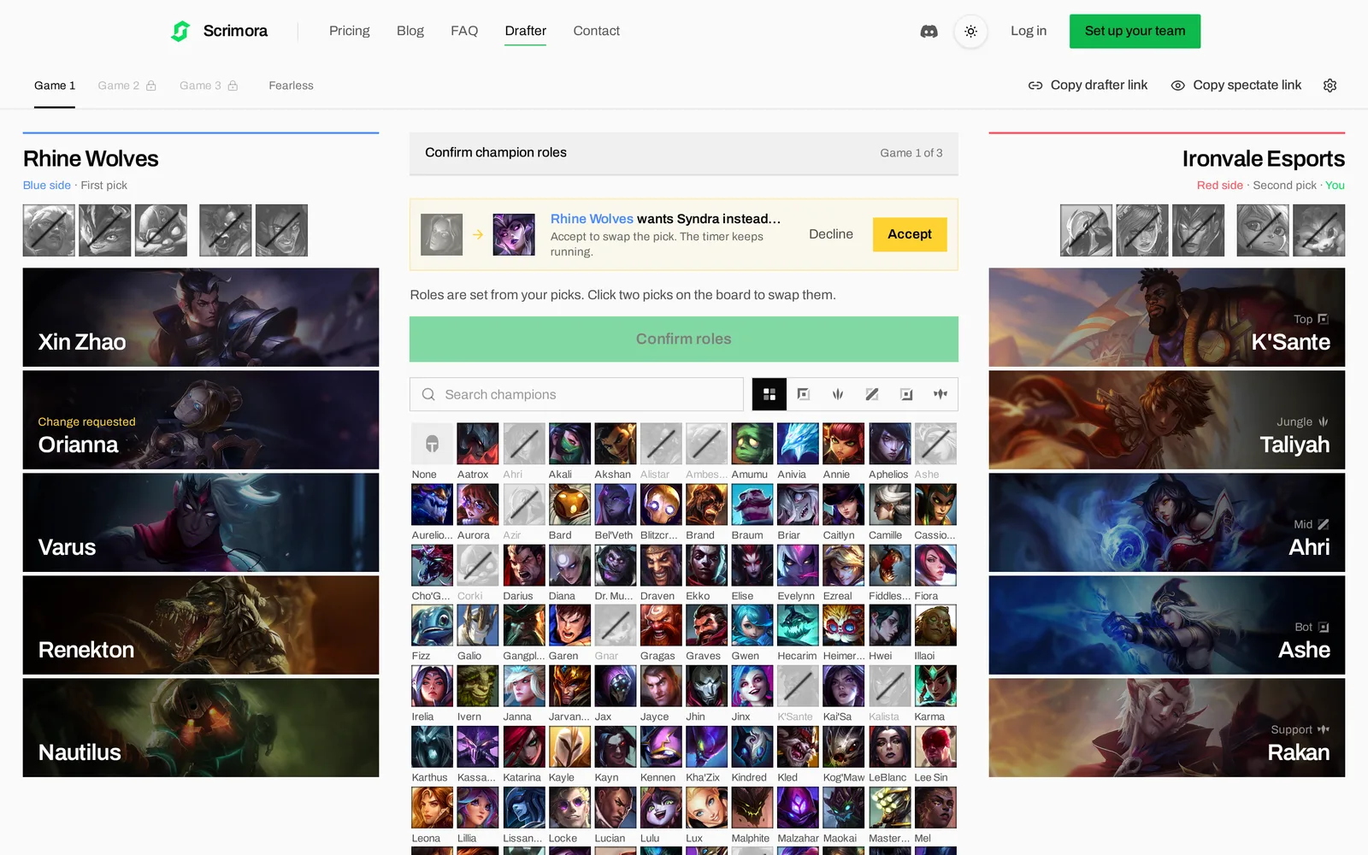Screen dimensions: 1368x855
Task: Filter champions by Mid role icon
Action: click(872, 394)
